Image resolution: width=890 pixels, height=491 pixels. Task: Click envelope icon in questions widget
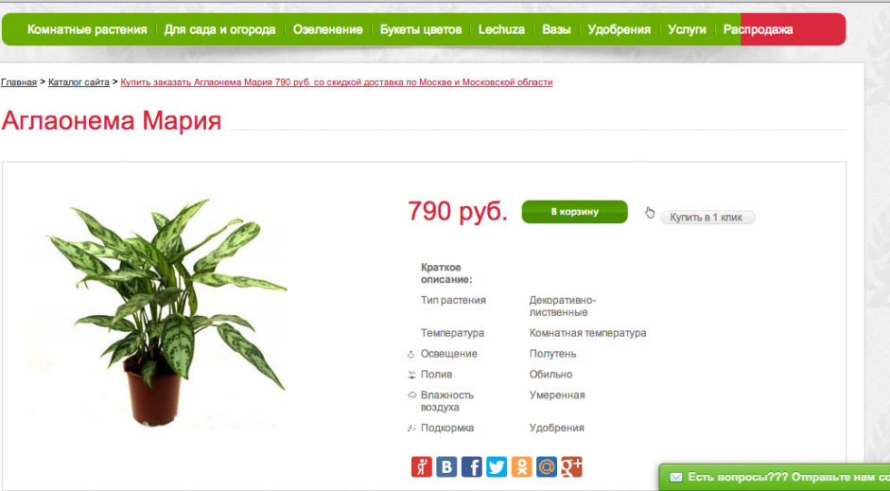pyautogui.click(x=675, y=478)
